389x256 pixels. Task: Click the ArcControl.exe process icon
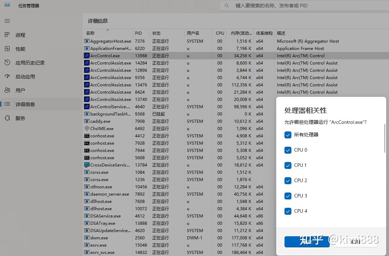tap(87, 56)
